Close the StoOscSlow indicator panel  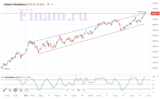pos(158,76)
